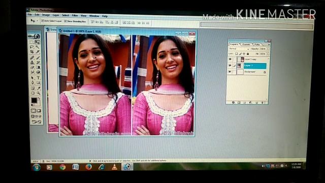Screen dimensions: 325x183
Task: Select the Zoom tool
Action: (x=39, y=93)
